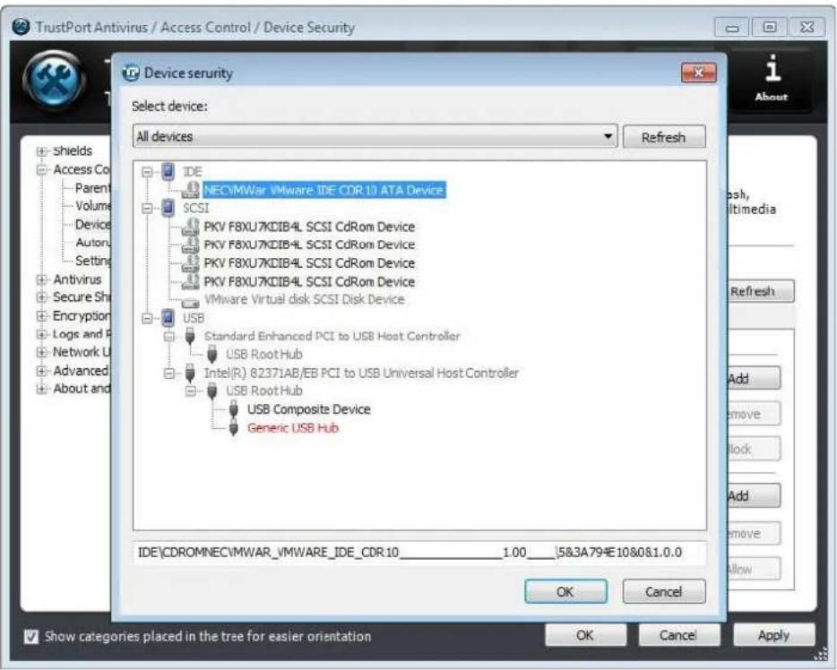Open the About info icon
Image resolution: width=837 pixels, height=670 pixels.
click(x=772, y=78)
